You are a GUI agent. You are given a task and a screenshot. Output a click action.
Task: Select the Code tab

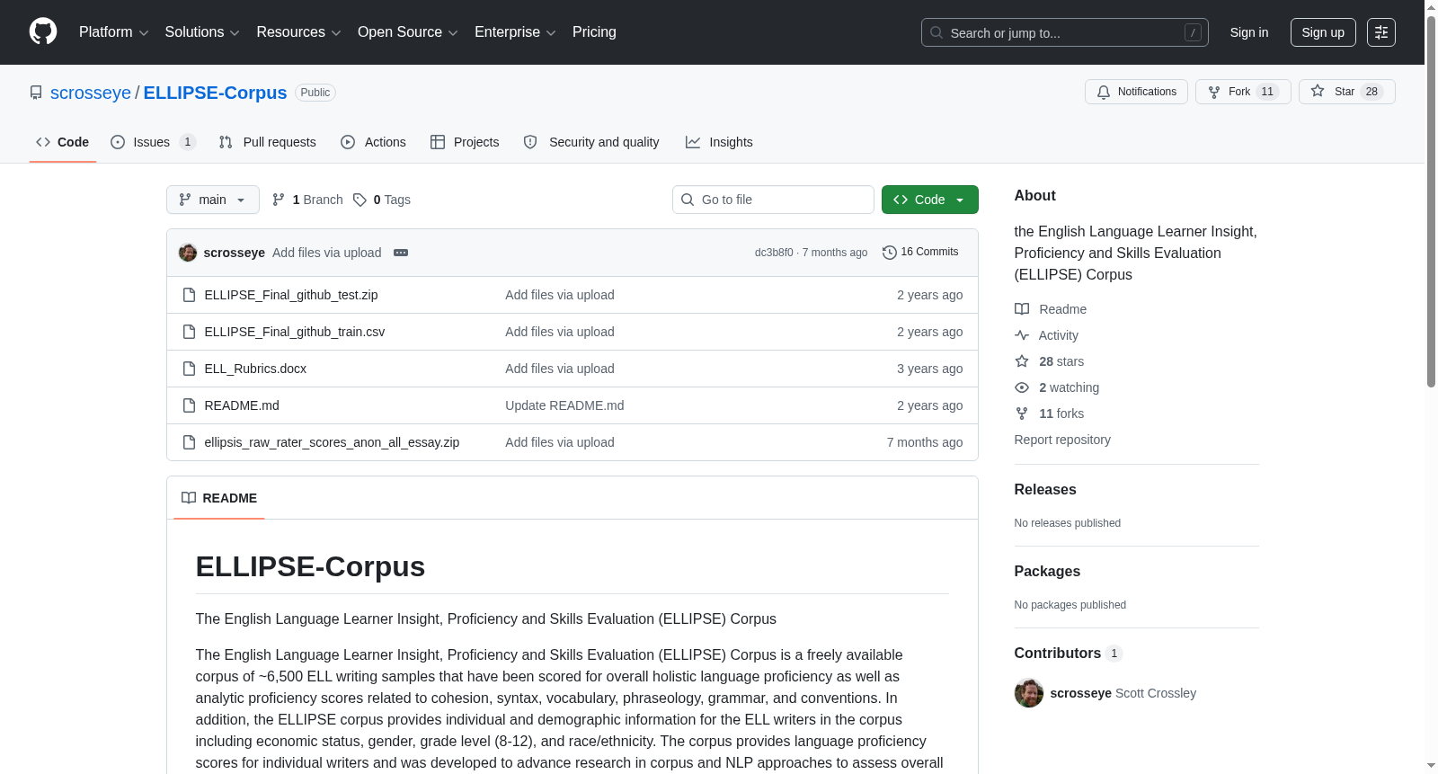click(x=63, y=142)
